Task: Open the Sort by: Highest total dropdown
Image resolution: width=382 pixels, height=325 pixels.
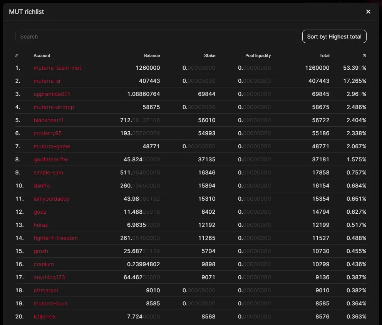Action: pos(334,37)
